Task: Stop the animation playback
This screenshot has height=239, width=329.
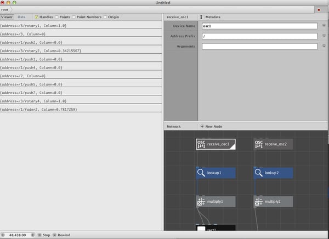Action: [x=44, y=235]
